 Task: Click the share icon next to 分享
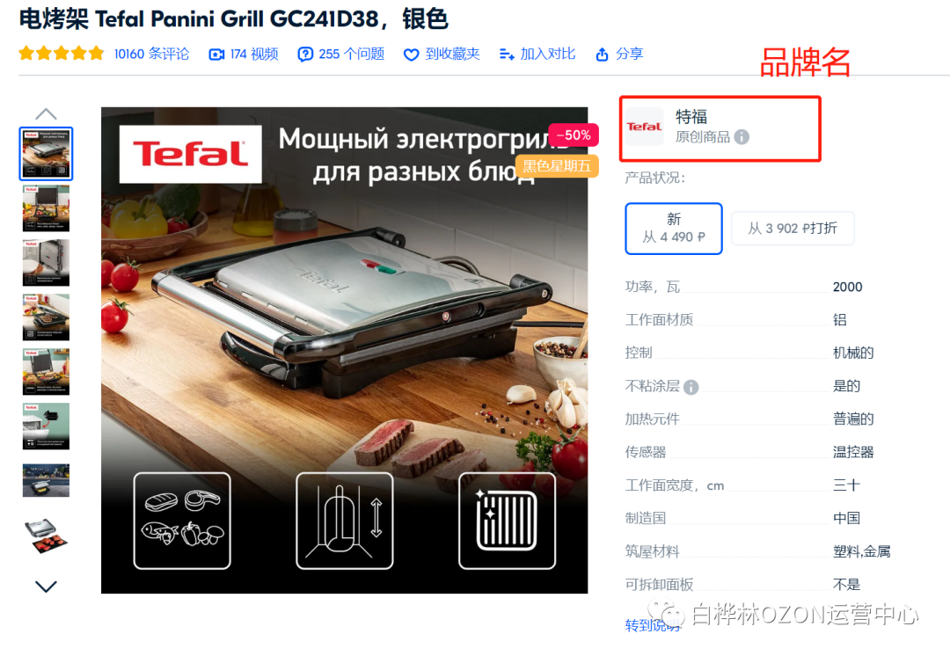[602, 55]
